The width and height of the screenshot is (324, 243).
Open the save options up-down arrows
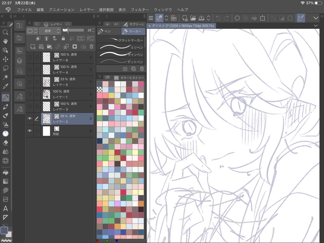(209, 18)
